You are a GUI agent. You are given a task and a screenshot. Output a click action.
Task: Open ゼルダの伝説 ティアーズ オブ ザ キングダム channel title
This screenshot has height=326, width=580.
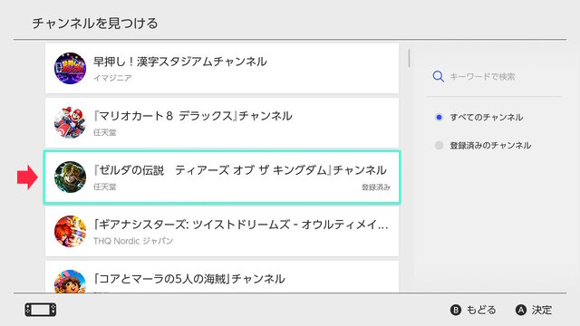[239, 170]
